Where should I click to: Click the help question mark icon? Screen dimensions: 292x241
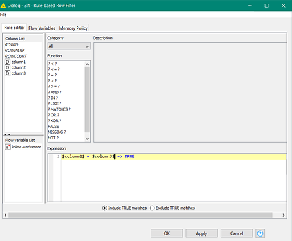pyautogui.click(x=260, y=233)
